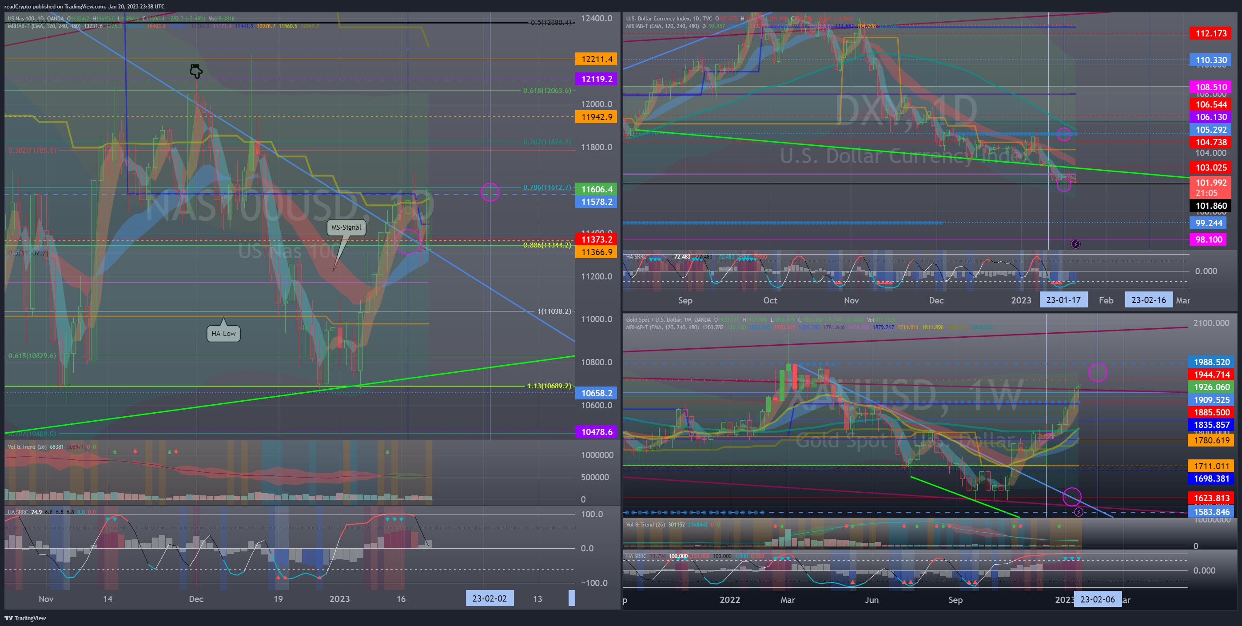Click the 11366.9 orange price label
The height and width of the screenshot is (626, 1242).
pyautogui.click(x=596, y=252)
